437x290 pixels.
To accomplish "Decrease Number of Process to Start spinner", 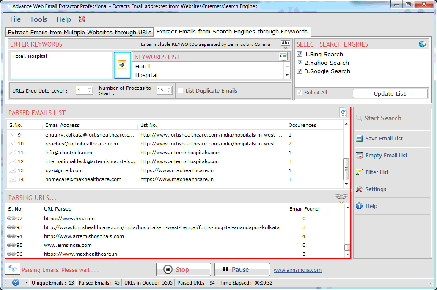I will (x=169, y=92).
